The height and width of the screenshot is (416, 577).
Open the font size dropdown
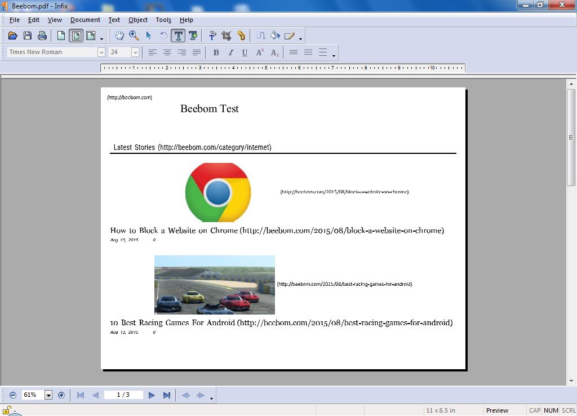pyautogui.click(x=135, y=52)
